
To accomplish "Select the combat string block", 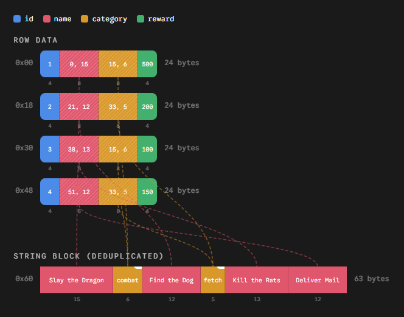I will pyautogui.click(x=127, y=280).
